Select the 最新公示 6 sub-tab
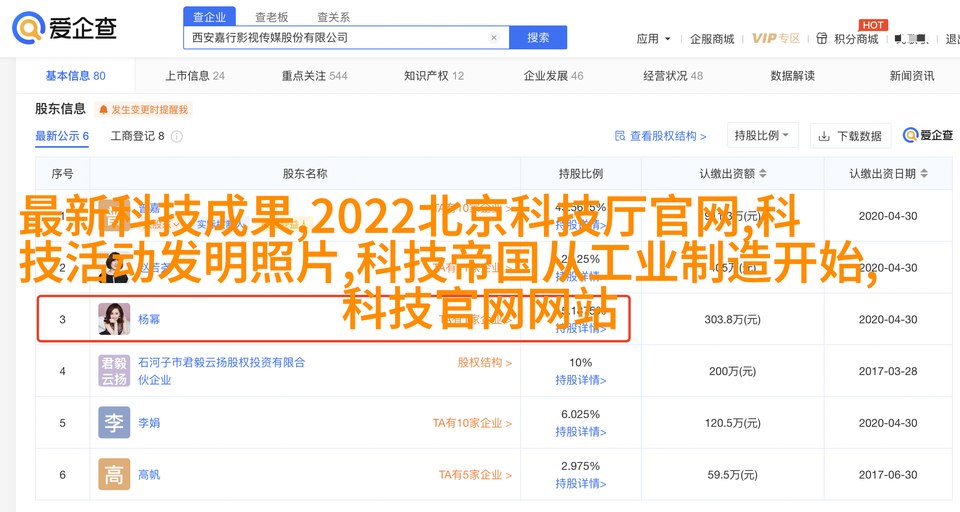960x512 pixels. 62,136
